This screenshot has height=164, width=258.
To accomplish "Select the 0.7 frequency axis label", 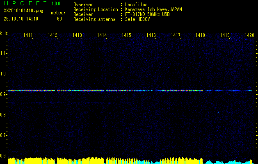I will (x=4, y=135).
